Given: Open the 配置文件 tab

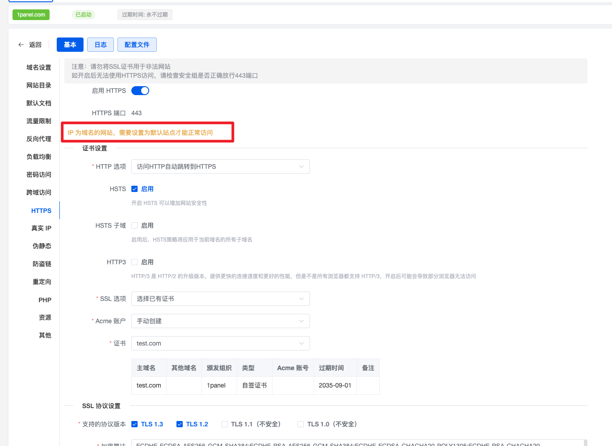Looking at the screenshot, I should tap(137, 45).
